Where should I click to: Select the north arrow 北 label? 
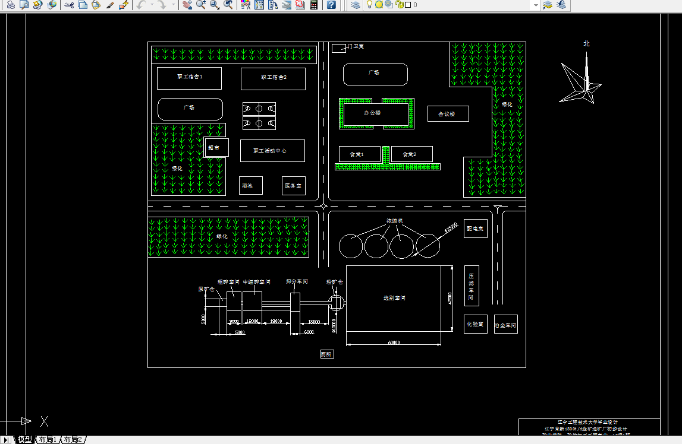(x=586, y=43)
